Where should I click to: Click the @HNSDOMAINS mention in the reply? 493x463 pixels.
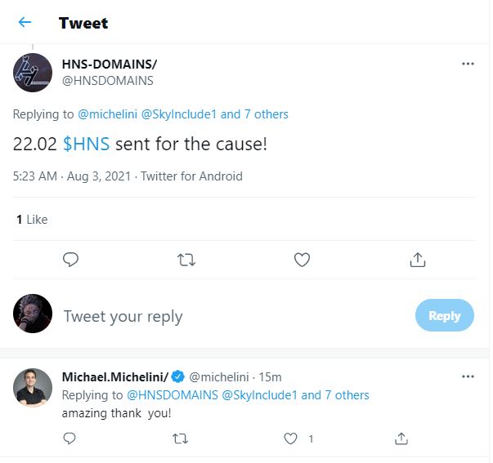(x=173, y=395)
